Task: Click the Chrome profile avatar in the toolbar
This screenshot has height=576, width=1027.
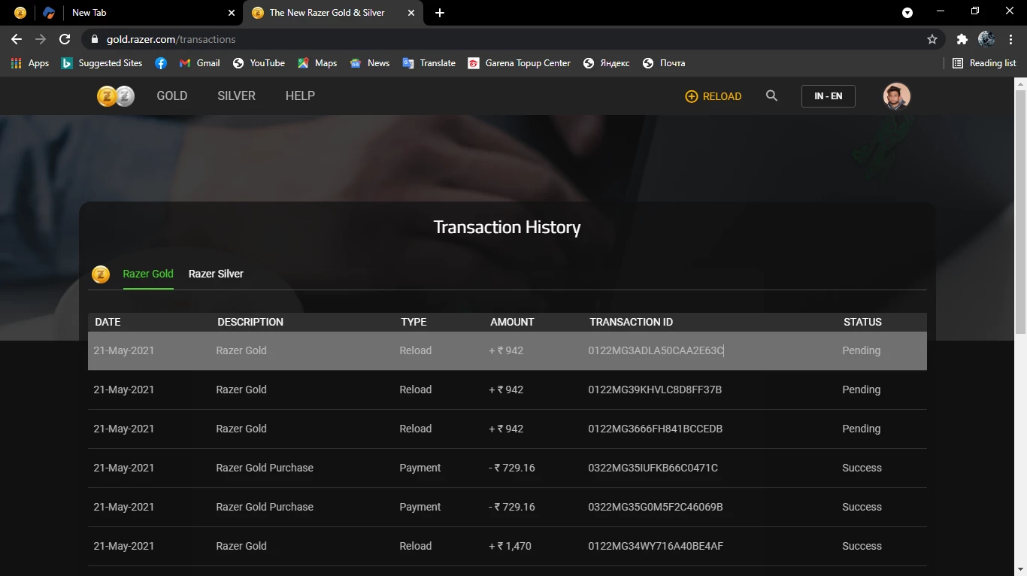Action: click(986, 39)
